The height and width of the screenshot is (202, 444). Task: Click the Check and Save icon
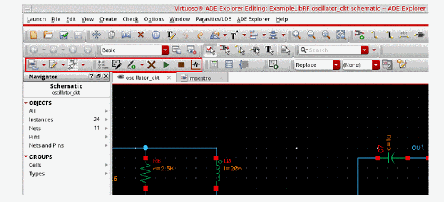64,35
